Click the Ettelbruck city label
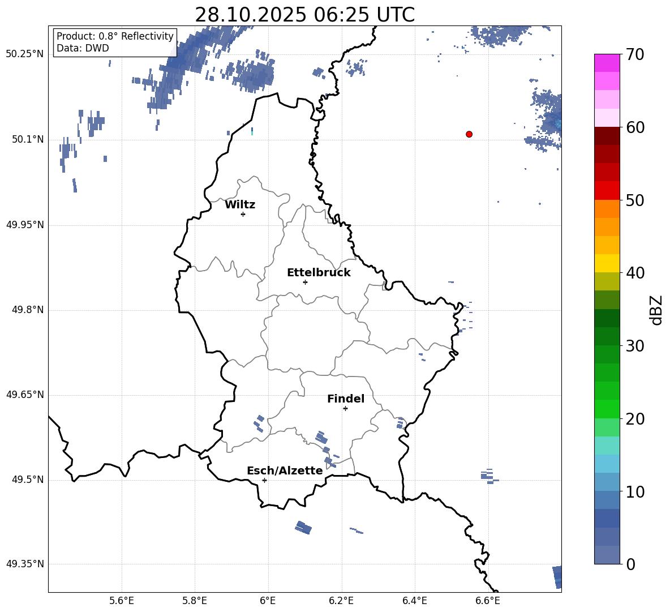The height and width of the screenshot is (612, 670). pos(319,273)
